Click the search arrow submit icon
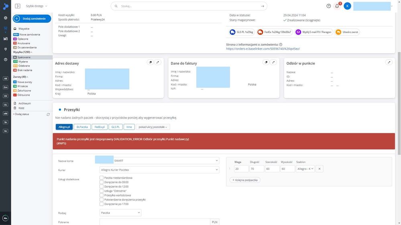This screenshot has height=225, width=401. pos(263,6)
